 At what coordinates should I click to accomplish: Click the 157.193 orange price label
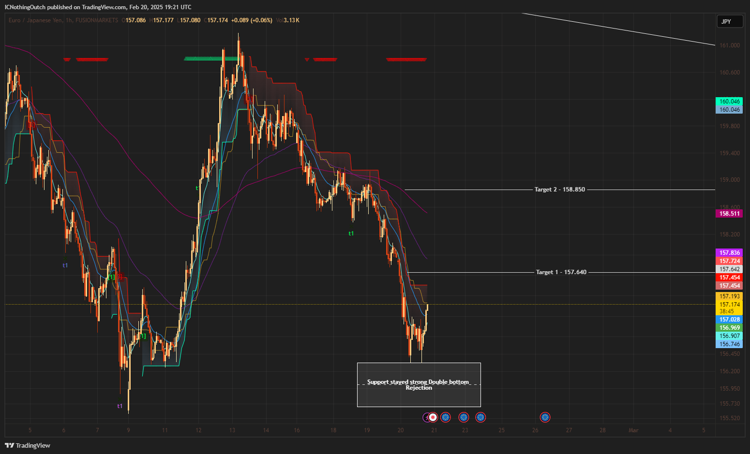pos(729,296)
